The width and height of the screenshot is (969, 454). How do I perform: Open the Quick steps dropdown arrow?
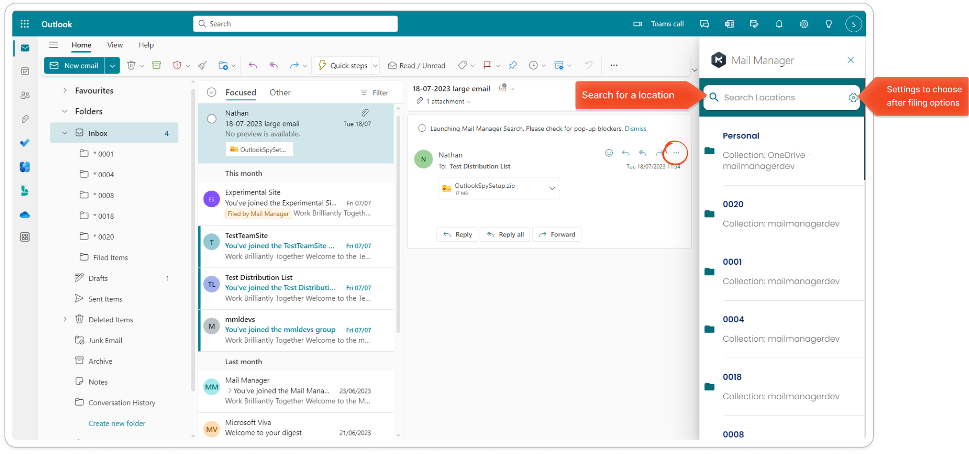375,65
